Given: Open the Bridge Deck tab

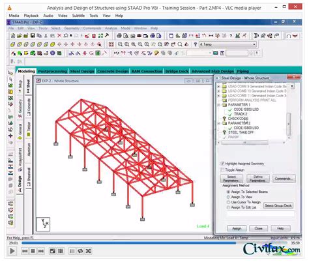Looking at the screenshot, I should pos(177,71).
